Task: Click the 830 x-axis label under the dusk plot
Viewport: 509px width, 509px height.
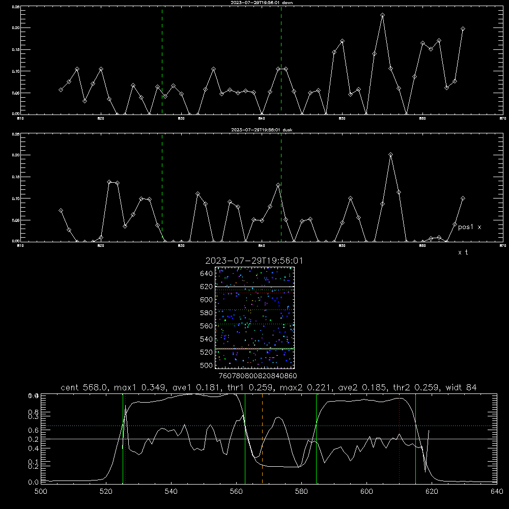Action: point(182,246)
